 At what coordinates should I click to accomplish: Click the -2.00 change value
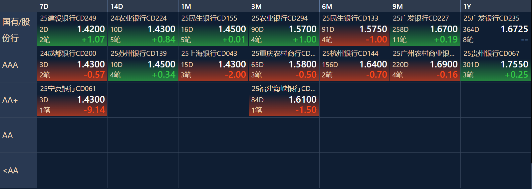pos(235,75)
